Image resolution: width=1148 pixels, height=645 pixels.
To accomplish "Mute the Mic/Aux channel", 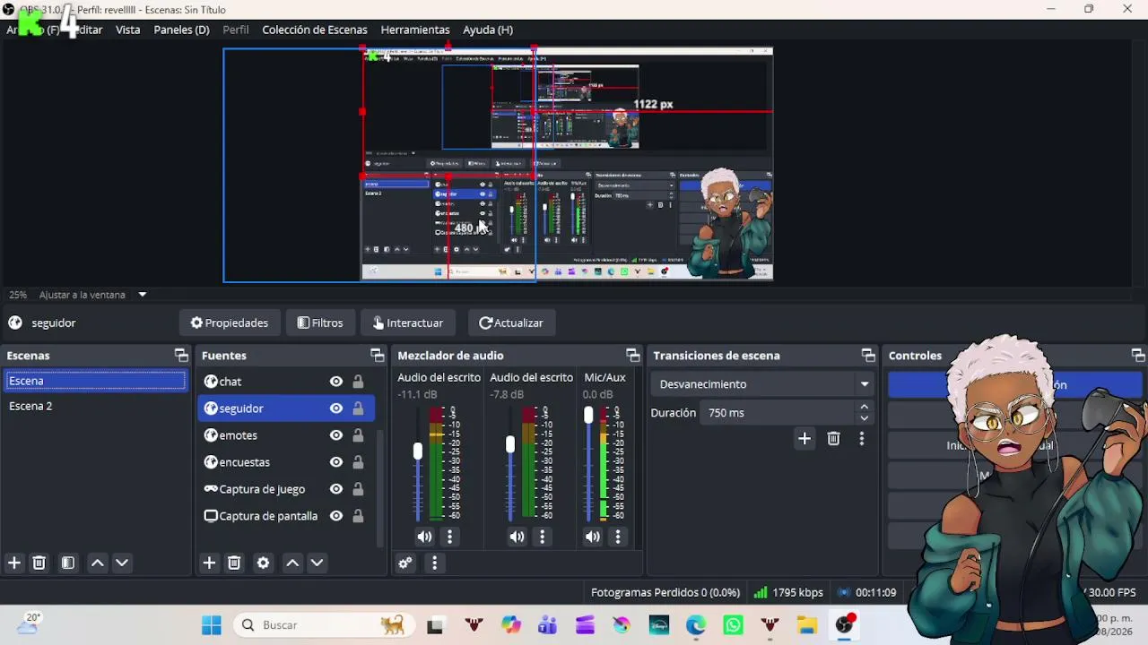I will coord(592,537).
